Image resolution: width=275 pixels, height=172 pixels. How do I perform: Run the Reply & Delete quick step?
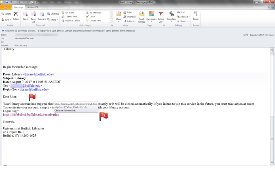pos(71,21)
